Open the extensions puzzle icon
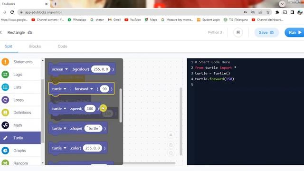The width and height of the screenshot is (304, 171). pos(277,12)
